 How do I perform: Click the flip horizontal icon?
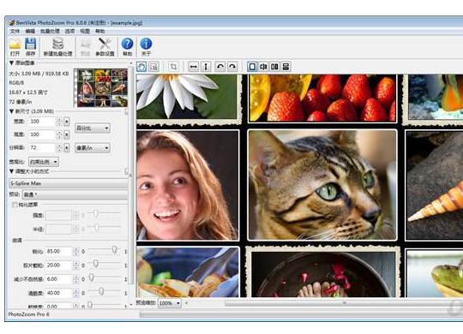tap(194, 67)
